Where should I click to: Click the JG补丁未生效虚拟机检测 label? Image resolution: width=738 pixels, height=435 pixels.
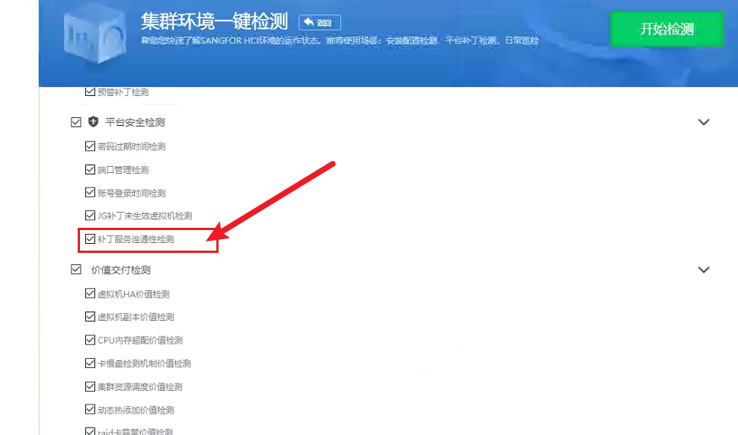(145, 216)
